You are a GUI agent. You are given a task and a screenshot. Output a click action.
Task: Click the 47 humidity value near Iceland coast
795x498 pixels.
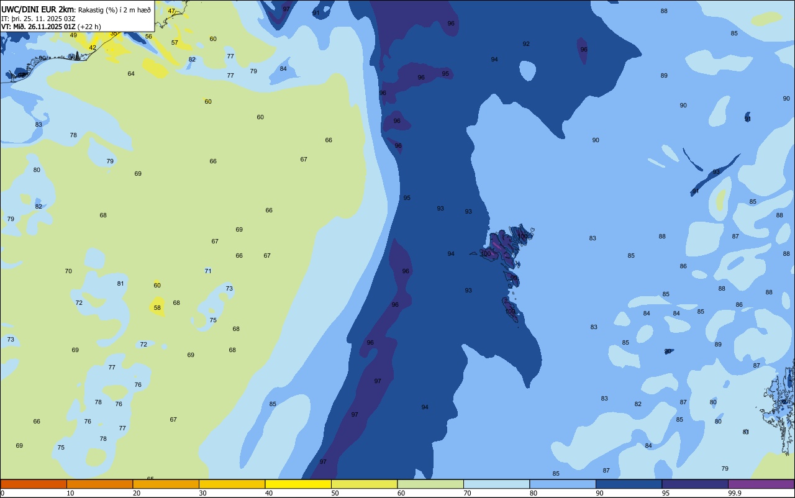(x=171, y=11)
